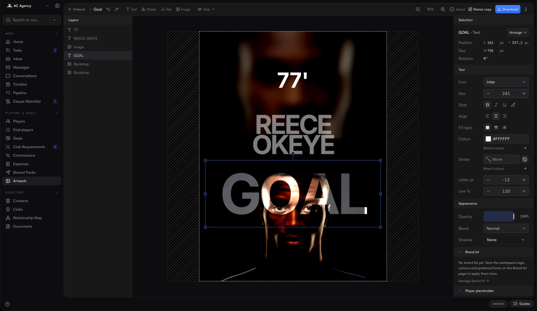Open Players in the sidebar

coord(32,121)
